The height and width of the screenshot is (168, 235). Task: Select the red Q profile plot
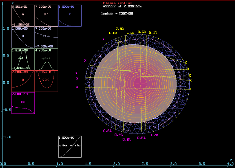[23, 81]
